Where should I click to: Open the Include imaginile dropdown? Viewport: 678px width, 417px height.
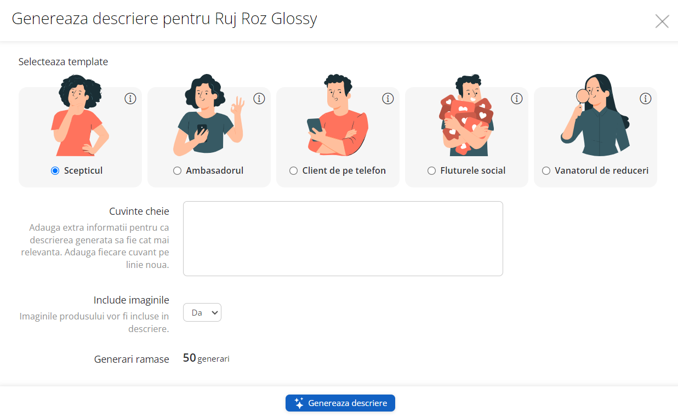202,312
